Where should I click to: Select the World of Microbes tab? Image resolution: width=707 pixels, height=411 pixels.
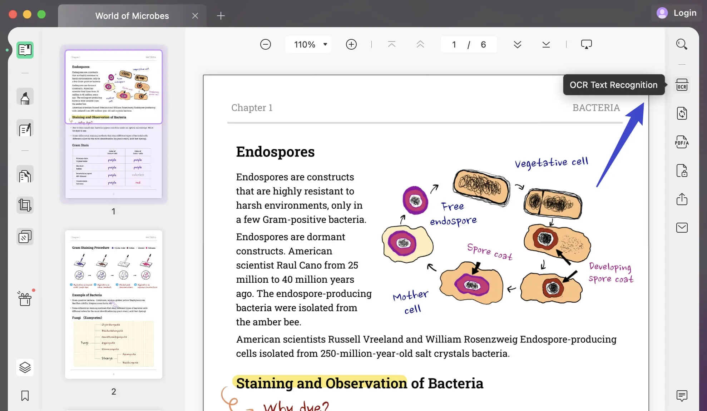[x=132, y=16]
